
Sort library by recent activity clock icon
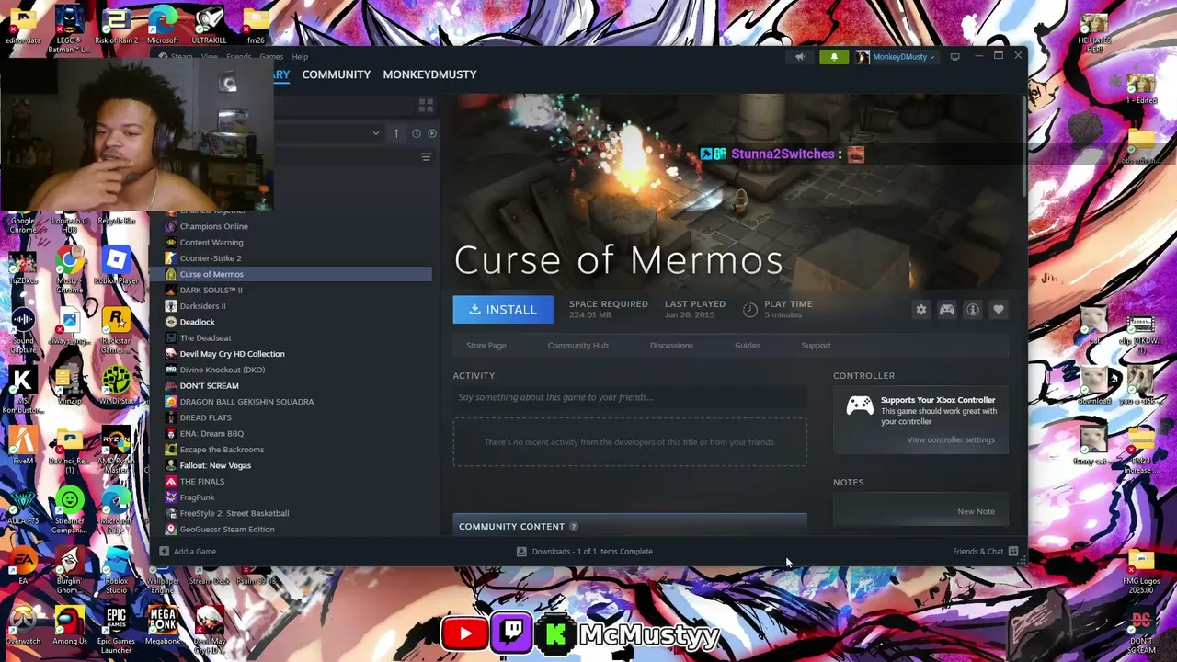pos(417,133)
